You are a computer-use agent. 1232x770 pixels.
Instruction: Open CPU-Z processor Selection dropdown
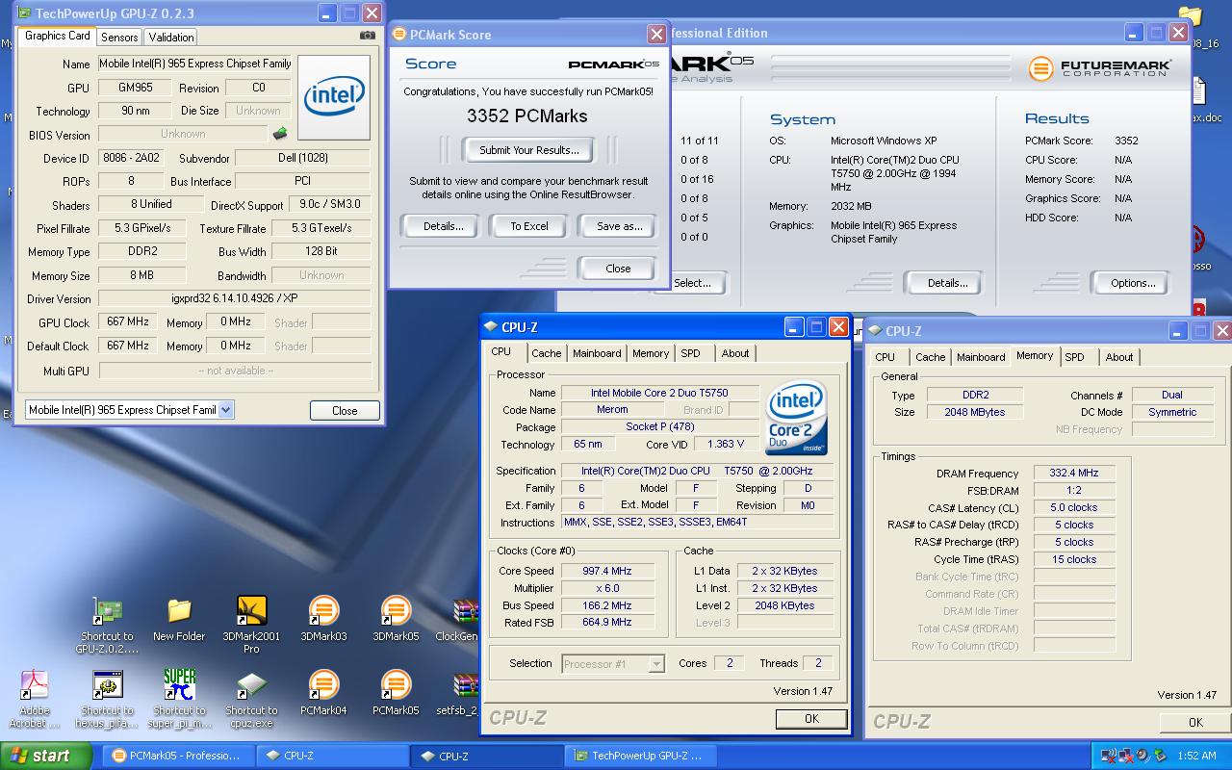(656, 663)
